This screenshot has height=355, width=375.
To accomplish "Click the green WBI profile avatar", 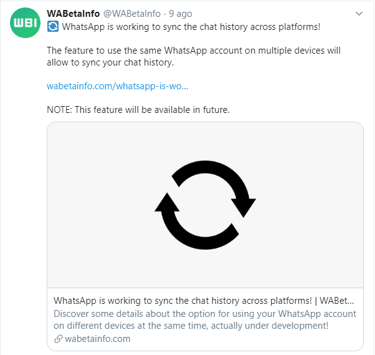I will 25,24.
